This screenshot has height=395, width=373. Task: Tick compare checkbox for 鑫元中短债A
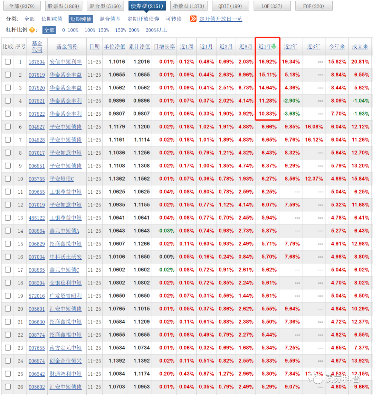8,231
